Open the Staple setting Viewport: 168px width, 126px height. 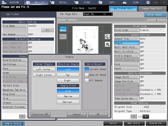pos(127,43)
